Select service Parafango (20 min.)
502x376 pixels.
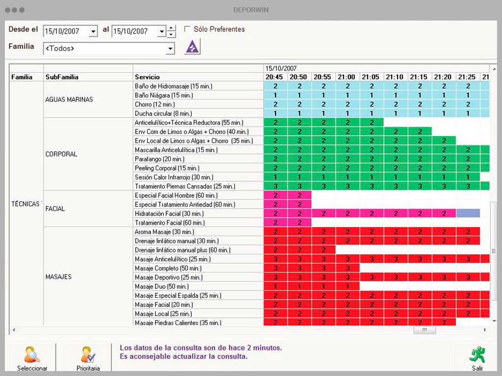(198, 159)
